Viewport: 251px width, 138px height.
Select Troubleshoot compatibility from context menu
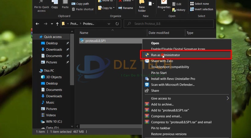(x=170, y=67)
